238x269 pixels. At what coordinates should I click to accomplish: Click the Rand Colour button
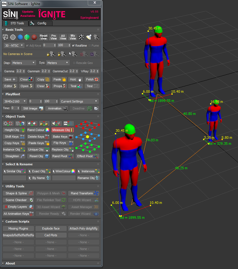coord(38,130)
